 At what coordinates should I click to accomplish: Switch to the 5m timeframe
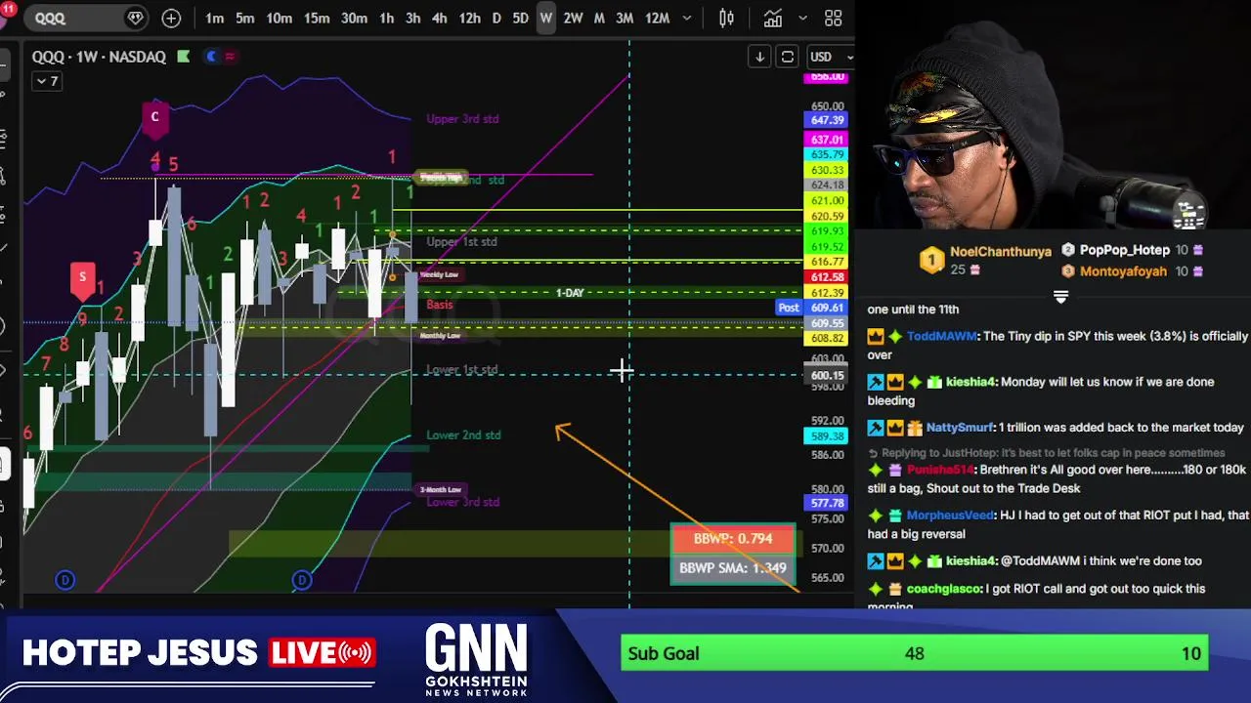[244, 18]
